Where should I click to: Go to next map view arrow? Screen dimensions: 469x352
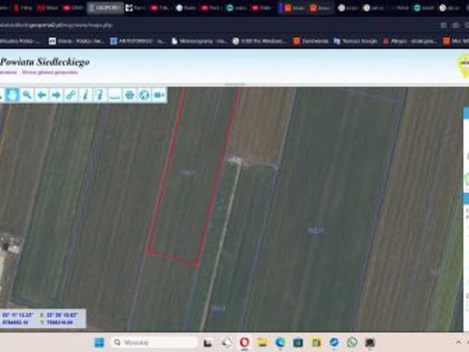(56, 95)
